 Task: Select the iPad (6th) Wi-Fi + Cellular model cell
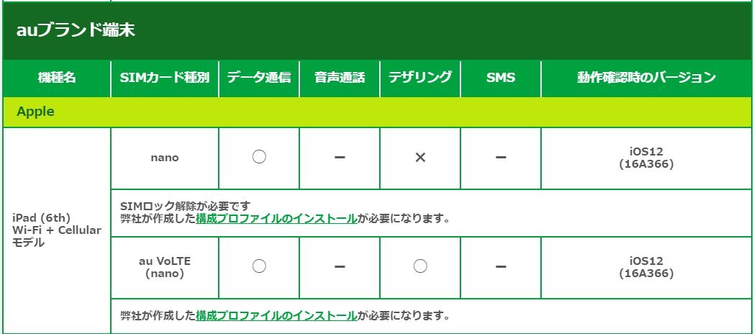click(x=57, y=230)
